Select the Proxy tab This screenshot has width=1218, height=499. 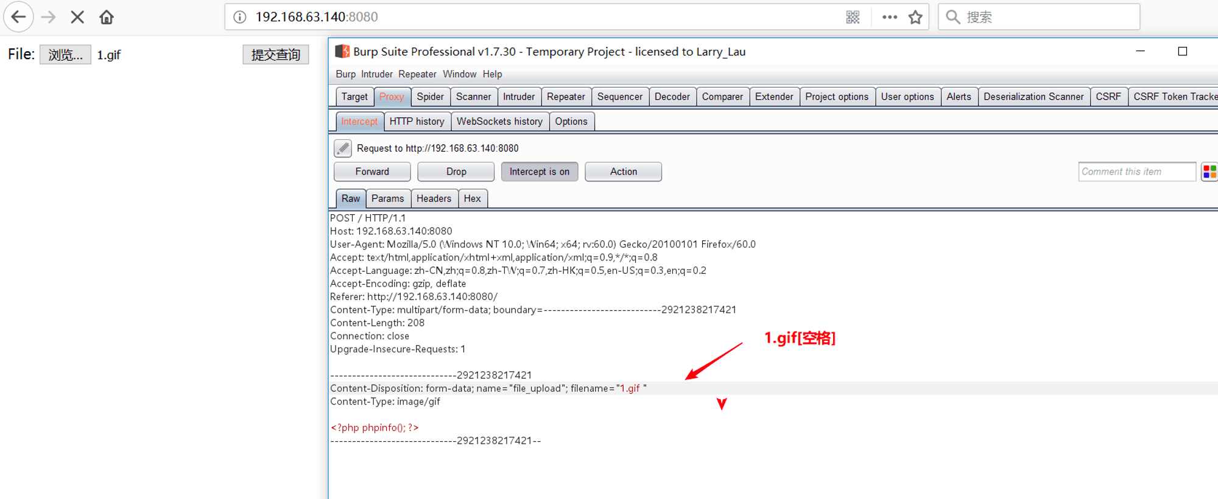click(392, 97)
